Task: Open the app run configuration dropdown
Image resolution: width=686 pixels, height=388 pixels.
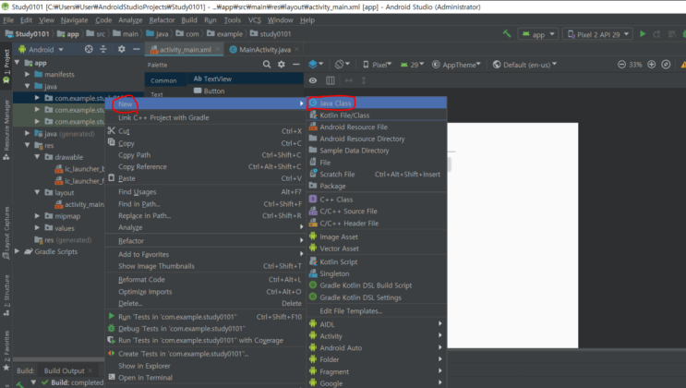Action: tap(538, 34)
